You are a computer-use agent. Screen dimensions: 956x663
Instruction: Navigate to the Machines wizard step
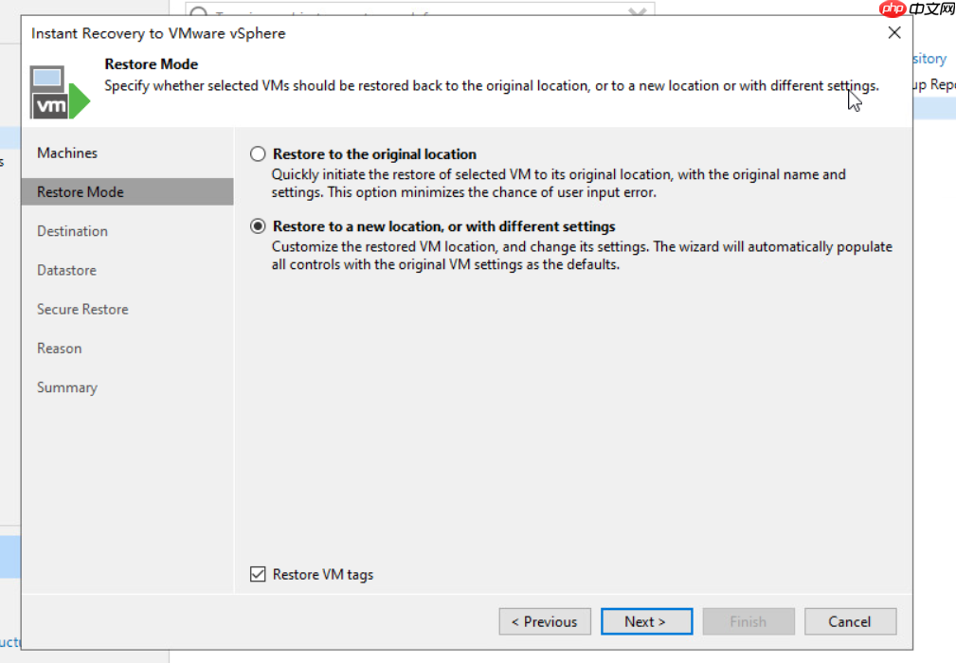tap(65, 152)
